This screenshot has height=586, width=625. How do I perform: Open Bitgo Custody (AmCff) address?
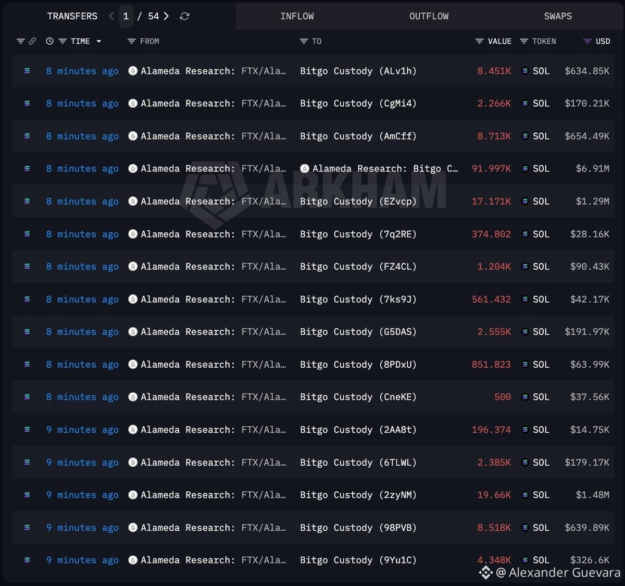click(x=358, y=136)
